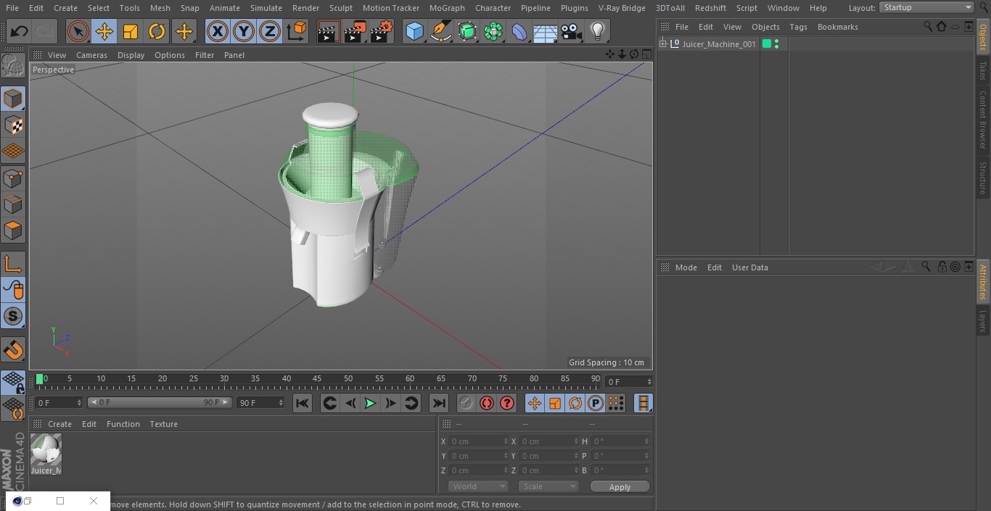Toggle Y axis lock

point(244,31)
